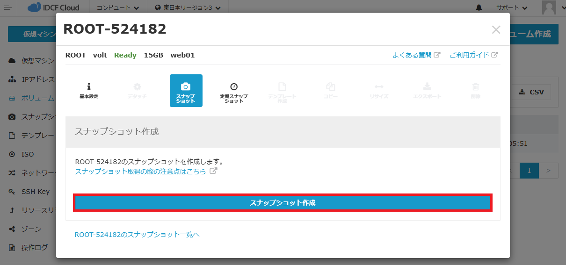Go to ROOT-524182のスナップショット一覧へ link
566x265 pixels.
pyautogui.click(x=137, y=235)
